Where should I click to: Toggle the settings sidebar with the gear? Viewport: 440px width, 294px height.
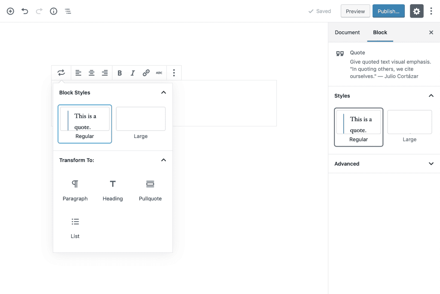[x=416, y=11]
